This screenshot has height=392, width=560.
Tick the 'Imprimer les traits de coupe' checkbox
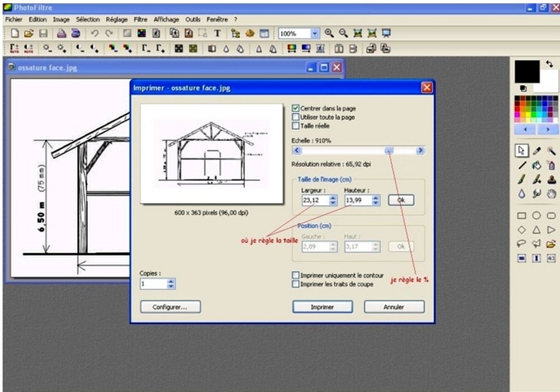click(296, 284)
